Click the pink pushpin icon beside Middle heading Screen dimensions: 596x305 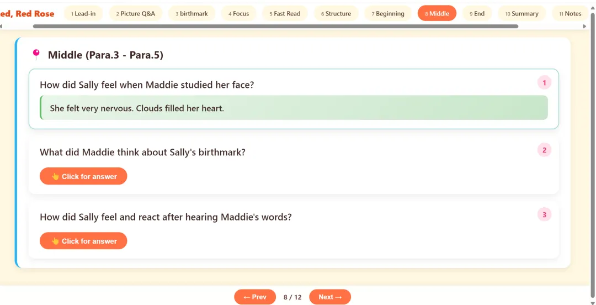click(36, 55)
